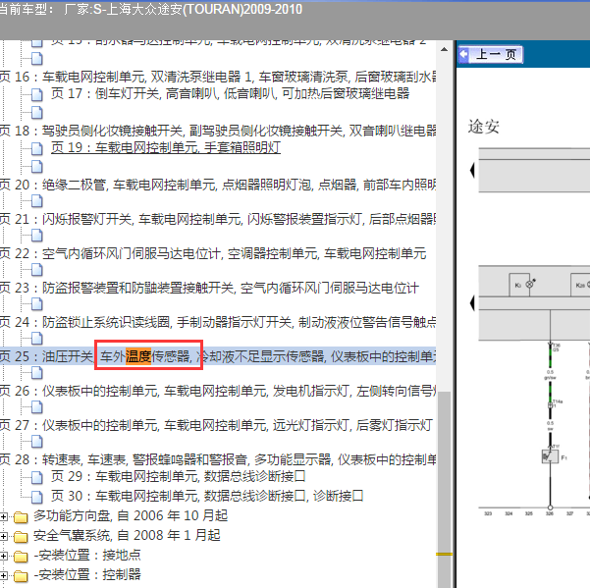
Task: Click the F1 oil pressure switch symbol
Action: point(550,456)
